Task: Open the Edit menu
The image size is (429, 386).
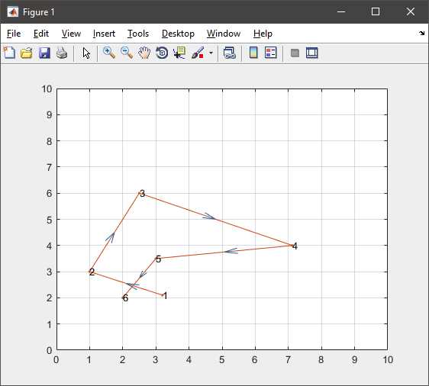Action: click(41, 34)
